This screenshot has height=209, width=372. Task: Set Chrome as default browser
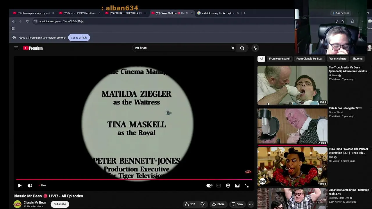[x=79, y=38]
